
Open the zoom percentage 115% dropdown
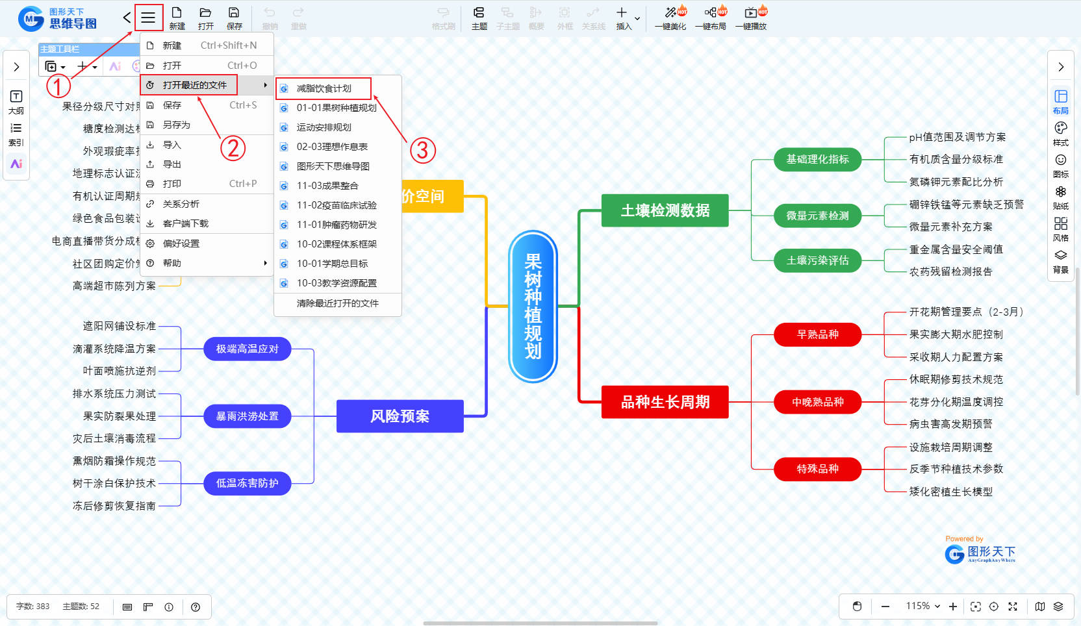point(923,606)
